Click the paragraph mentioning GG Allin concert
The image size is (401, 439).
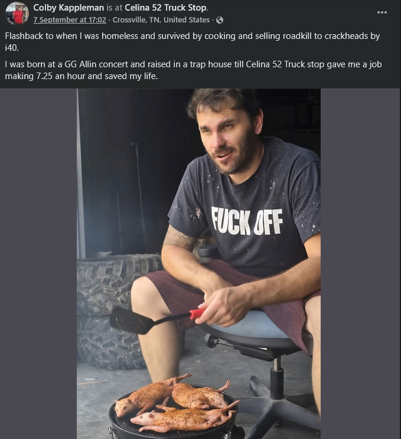[193, 70]
